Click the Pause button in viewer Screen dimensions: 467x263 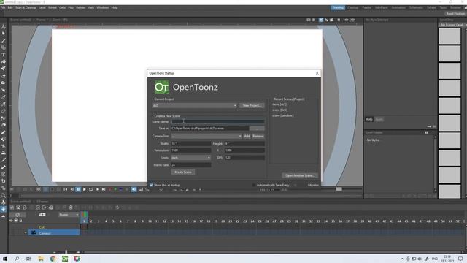click(x=78, y=189)
